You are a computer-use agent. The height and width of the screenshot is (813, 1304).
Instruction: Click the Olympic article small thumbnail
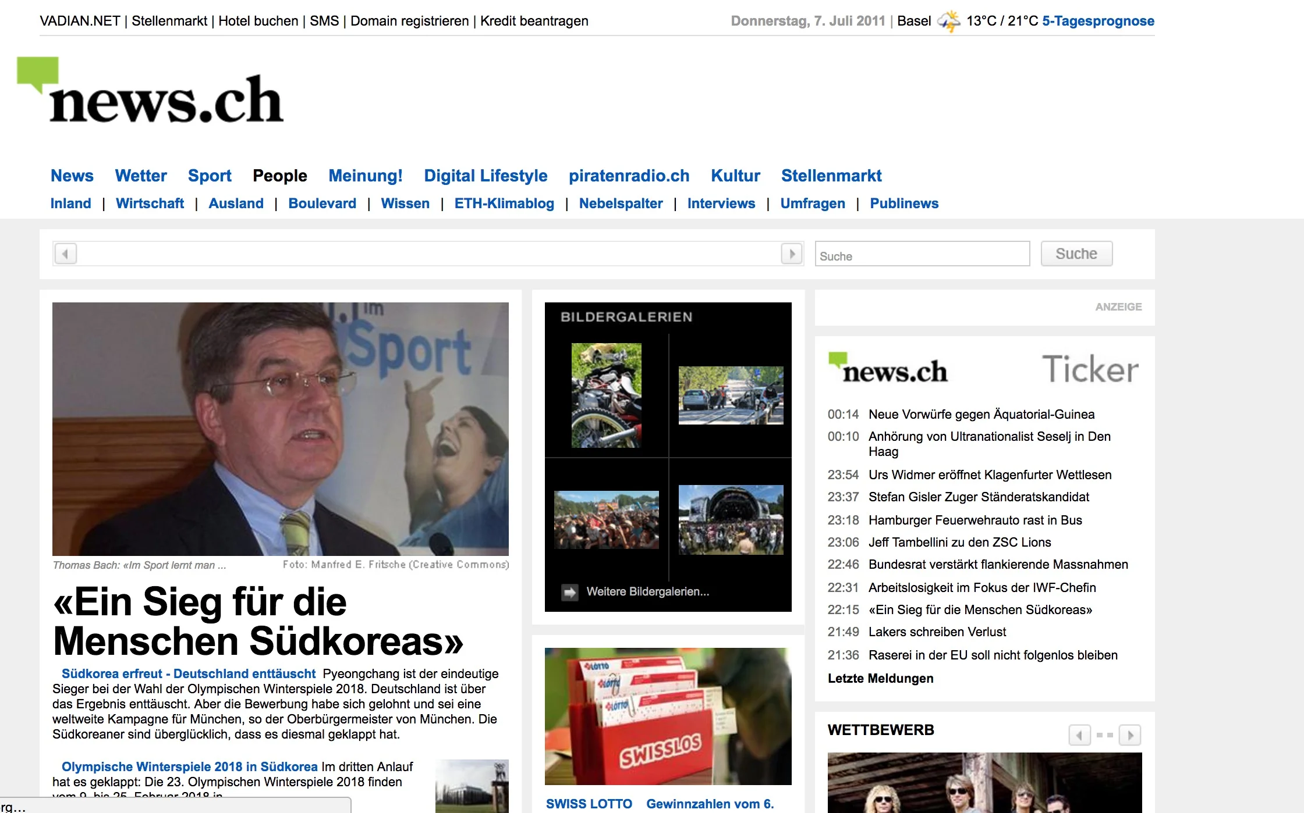click(472, 786)
